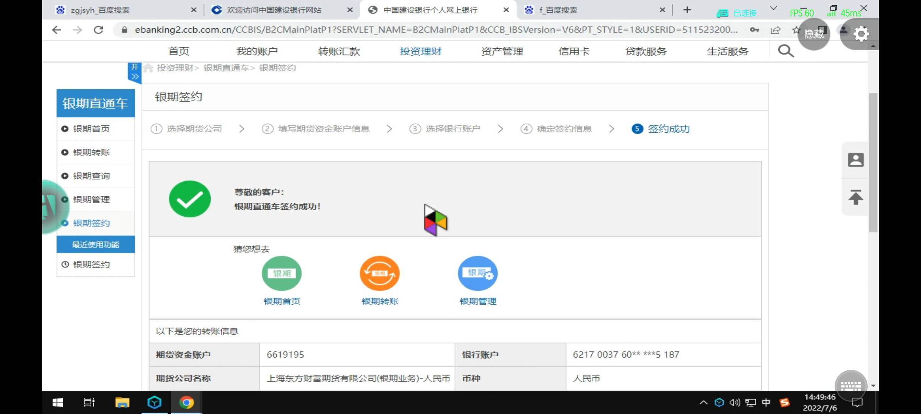Click the bank account 6217 0037 60** ***5 187
The image size is (921, 414).
pos(626,355)
